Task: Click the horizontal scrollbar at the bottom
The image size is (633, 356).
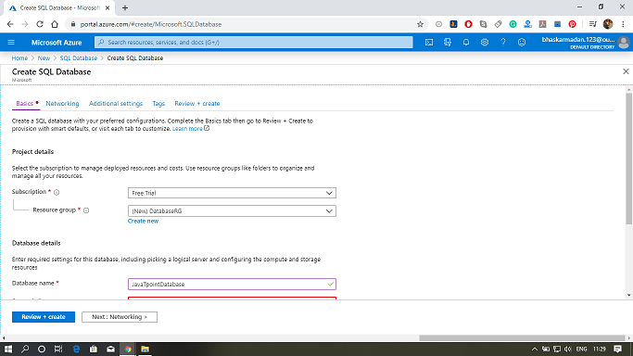Action: (522, 337)
